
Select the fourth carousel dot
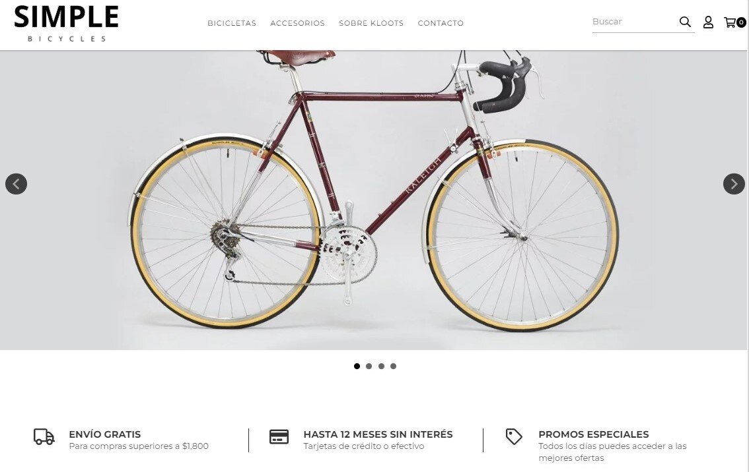(393, 366)
